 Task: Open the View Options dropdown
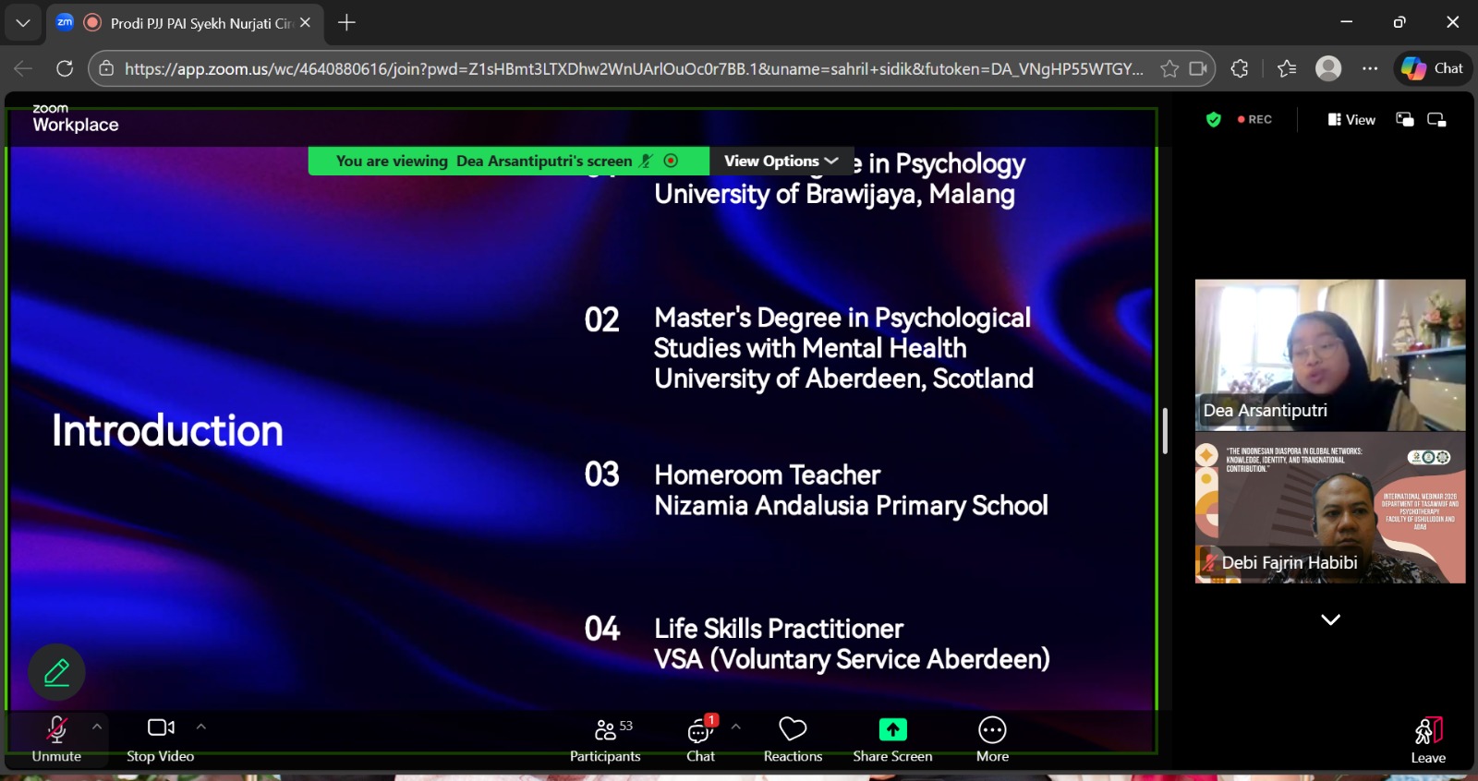pos(781,161)
